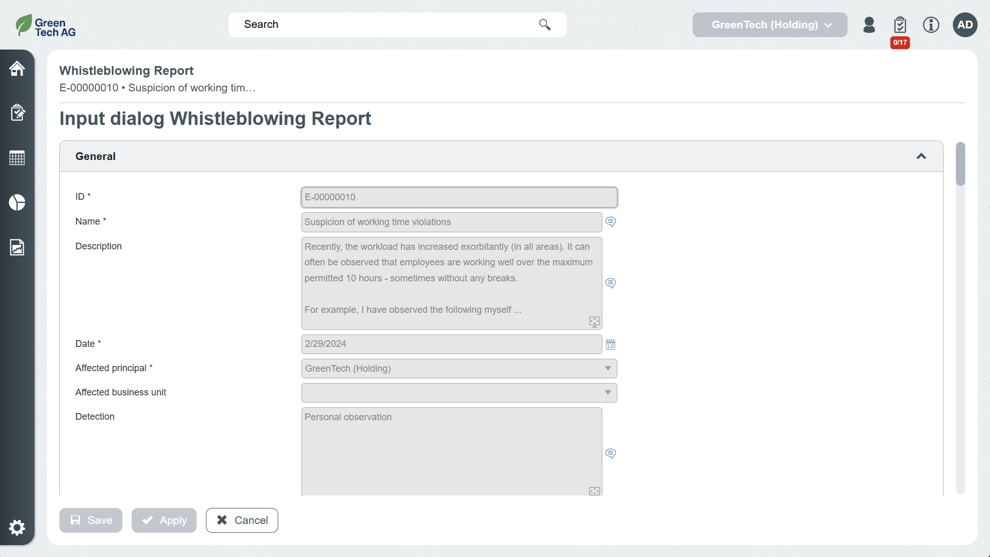
Task: Click the Cancel button
Action: (242, 520)
